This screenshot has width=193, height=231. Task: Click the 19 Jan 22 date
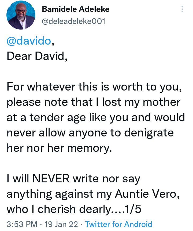(61, 224)
